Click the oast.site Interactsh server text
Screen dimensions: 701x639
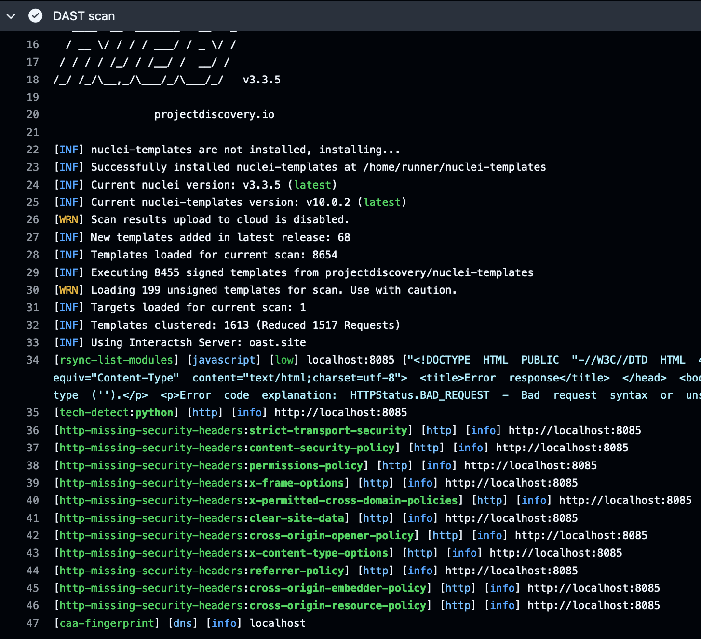tap(277, 342)
